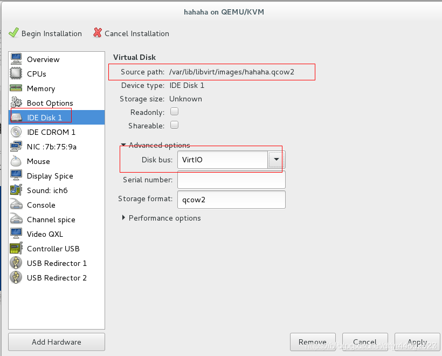Select the Mouse device icon
The width and height of the screenshot is (442, 356).
[x=16, y=161]
